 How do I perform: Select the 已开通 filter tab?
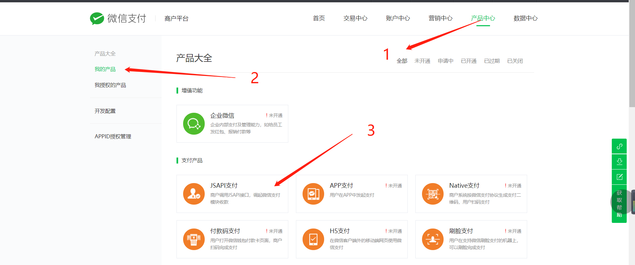[469, 61]
